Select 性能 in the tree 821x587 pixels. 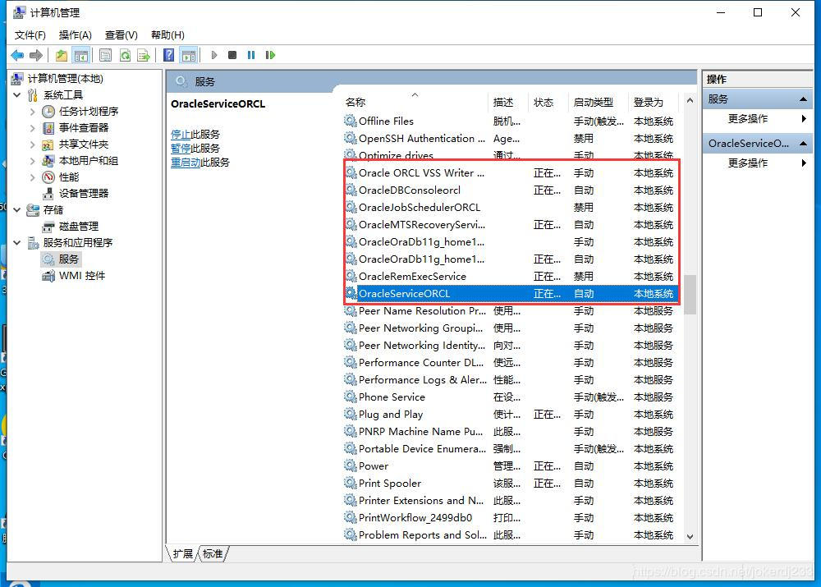pos(69,177)
